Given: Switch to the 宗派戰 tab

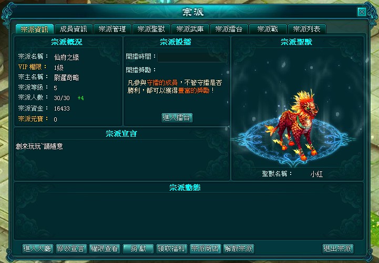Looking at the screenshot, I should point(268,29).
